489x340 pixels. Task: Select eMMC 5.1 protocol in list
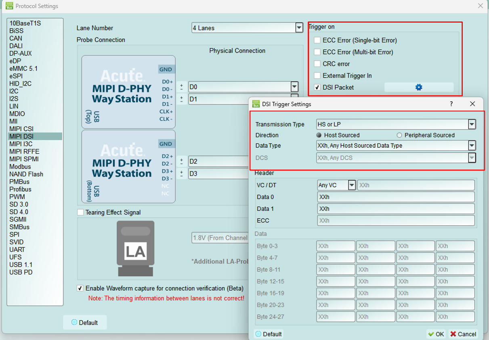23,69
